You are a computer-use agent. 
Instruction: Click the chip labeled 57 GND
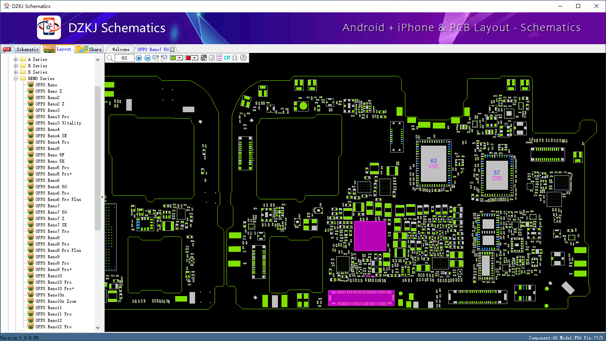[497, 175]
